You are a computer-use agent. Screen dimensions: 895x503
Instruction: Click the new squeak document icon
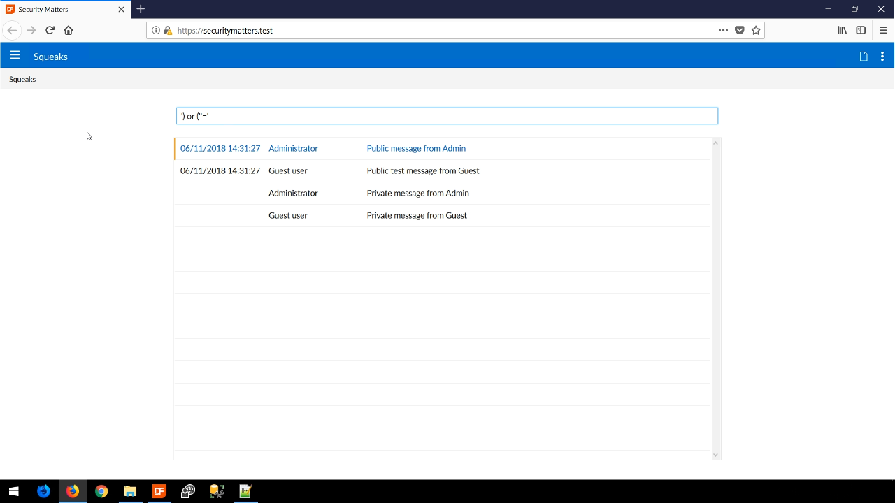tap(864, 57)
